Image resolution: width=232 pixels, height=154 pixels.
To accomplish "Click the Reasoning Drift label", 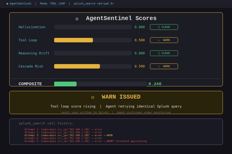I will 34,53.
